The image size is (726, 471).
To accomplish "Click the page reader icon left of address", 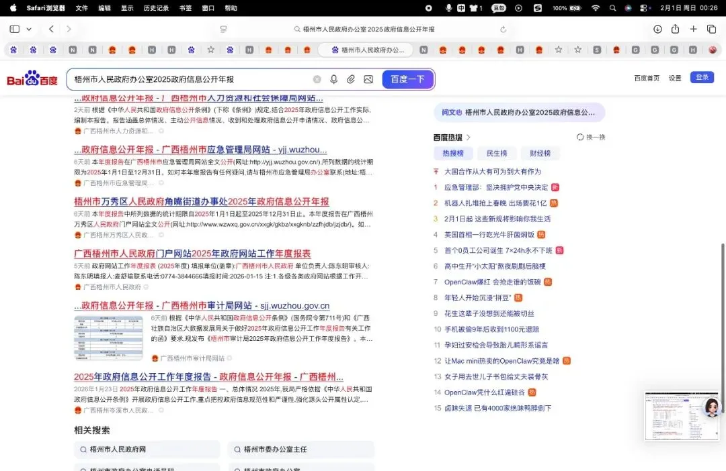I will pos(223,29).
